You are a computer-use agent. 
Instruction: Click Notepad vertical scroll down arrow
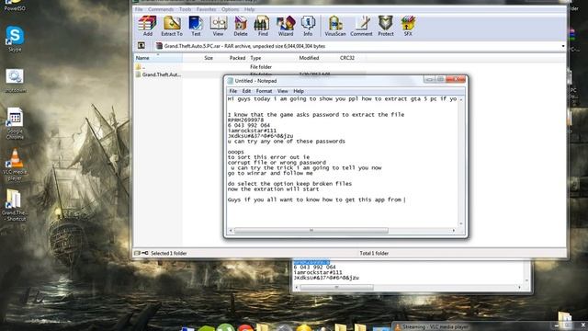(461, 223)
